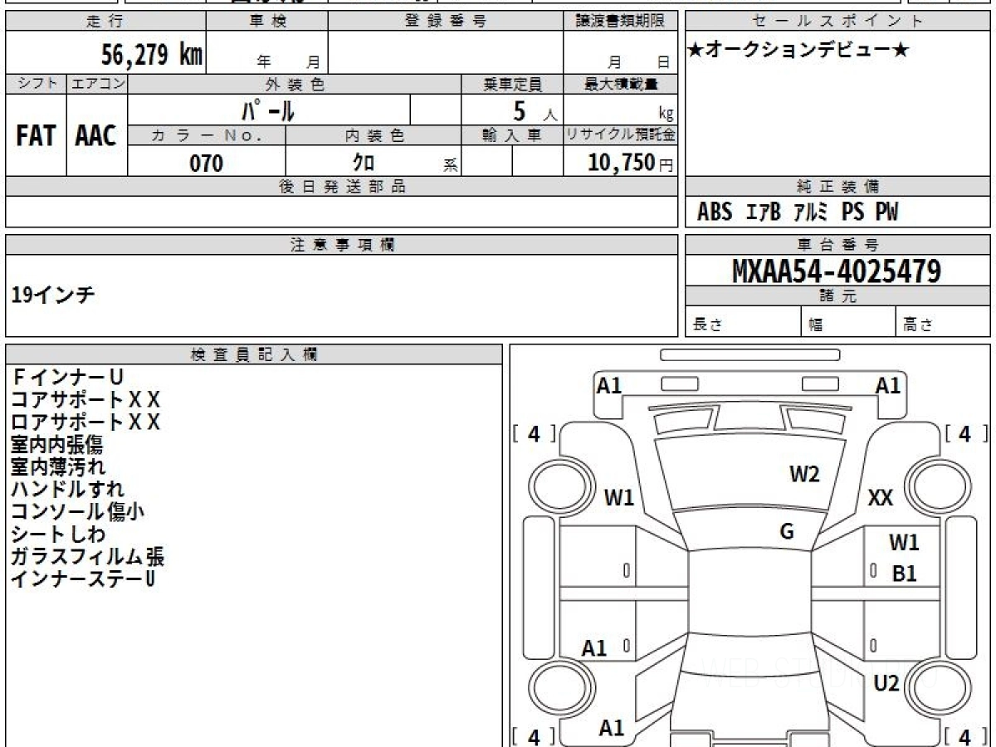Click the mileage value 56,279 km
This screenshot has width=996, height=747.
coord(151,55)
